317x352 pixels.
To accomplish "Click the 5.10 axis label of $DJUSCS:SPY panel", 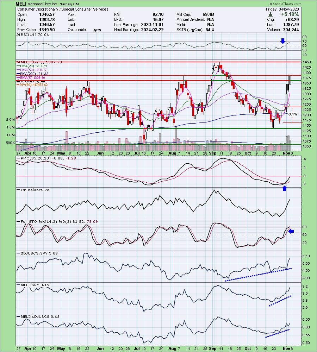I will [x=306, y=256].
